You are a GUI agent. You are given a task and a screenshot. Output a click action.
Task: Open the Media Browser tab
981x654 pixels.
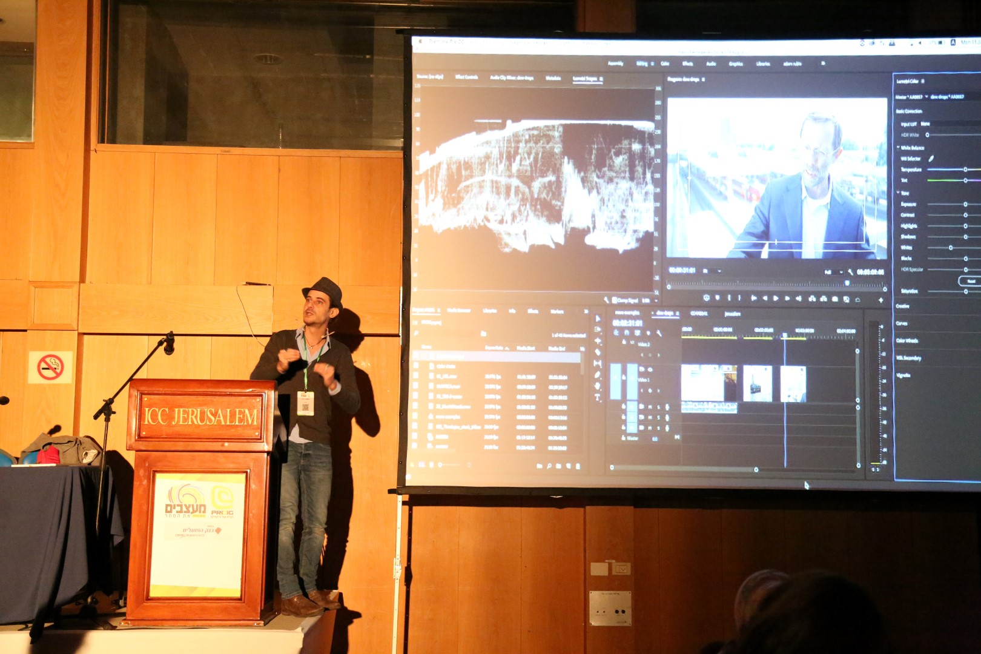458,311
